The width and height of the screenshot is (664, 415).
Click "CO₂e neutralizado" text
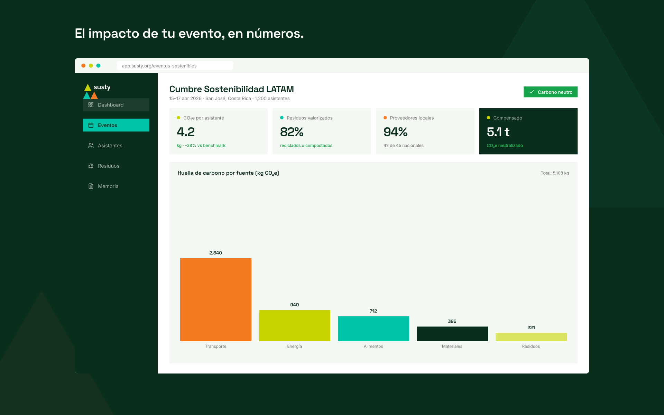(505, 146)
